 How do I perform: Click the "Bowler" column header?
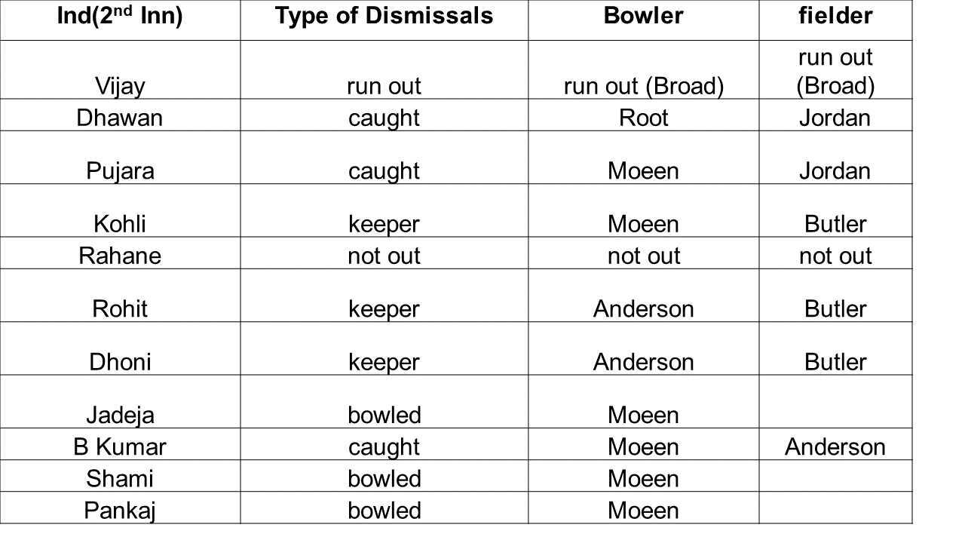[x=643, y=16]
